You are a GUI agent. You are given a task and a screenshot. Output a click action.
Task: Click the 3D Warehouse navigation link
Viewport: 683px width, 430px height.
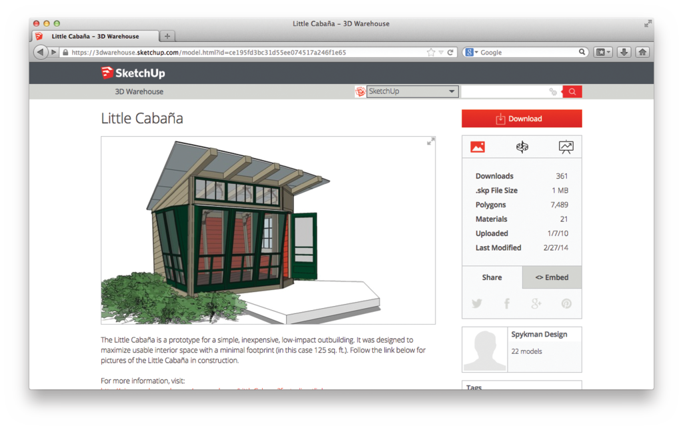coord(139,91)
